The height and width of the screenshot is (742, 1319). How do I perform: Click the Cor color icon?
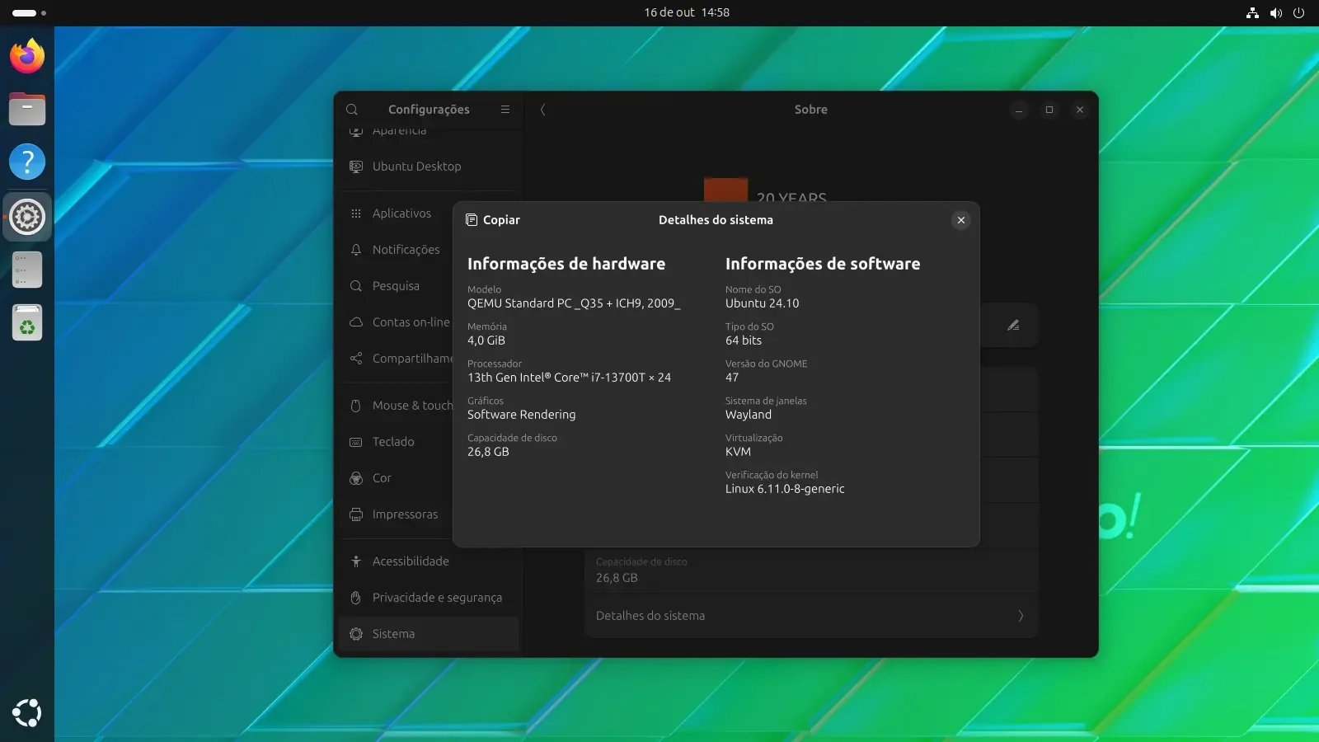pyautogui.click(x=356, y=478)
